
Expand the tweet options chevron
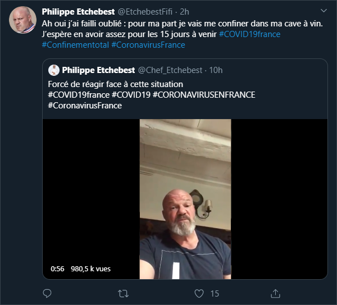tap(324, 11)
